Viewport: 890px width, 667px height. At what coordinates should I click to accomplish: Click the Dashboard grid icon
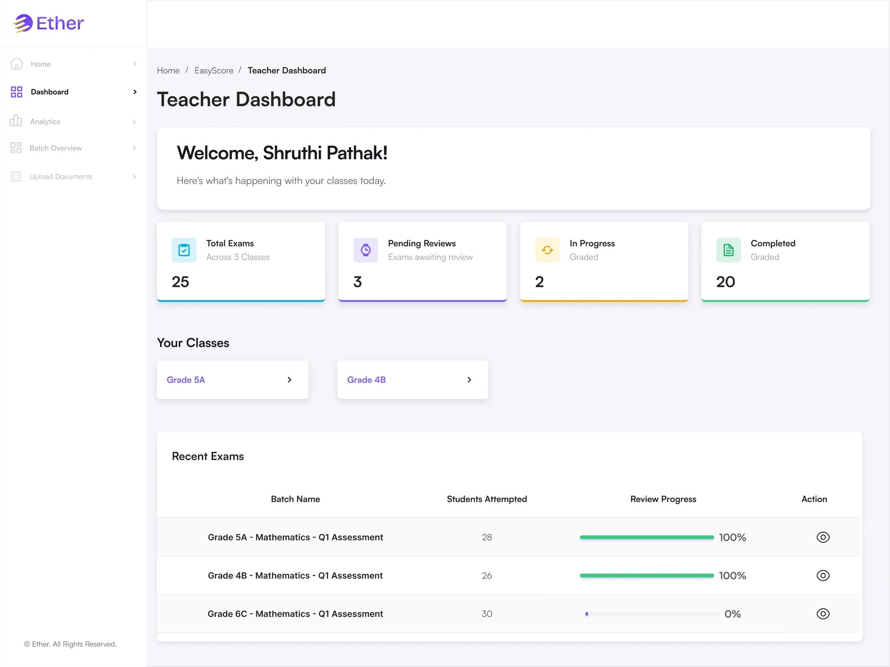click(16, 92)
